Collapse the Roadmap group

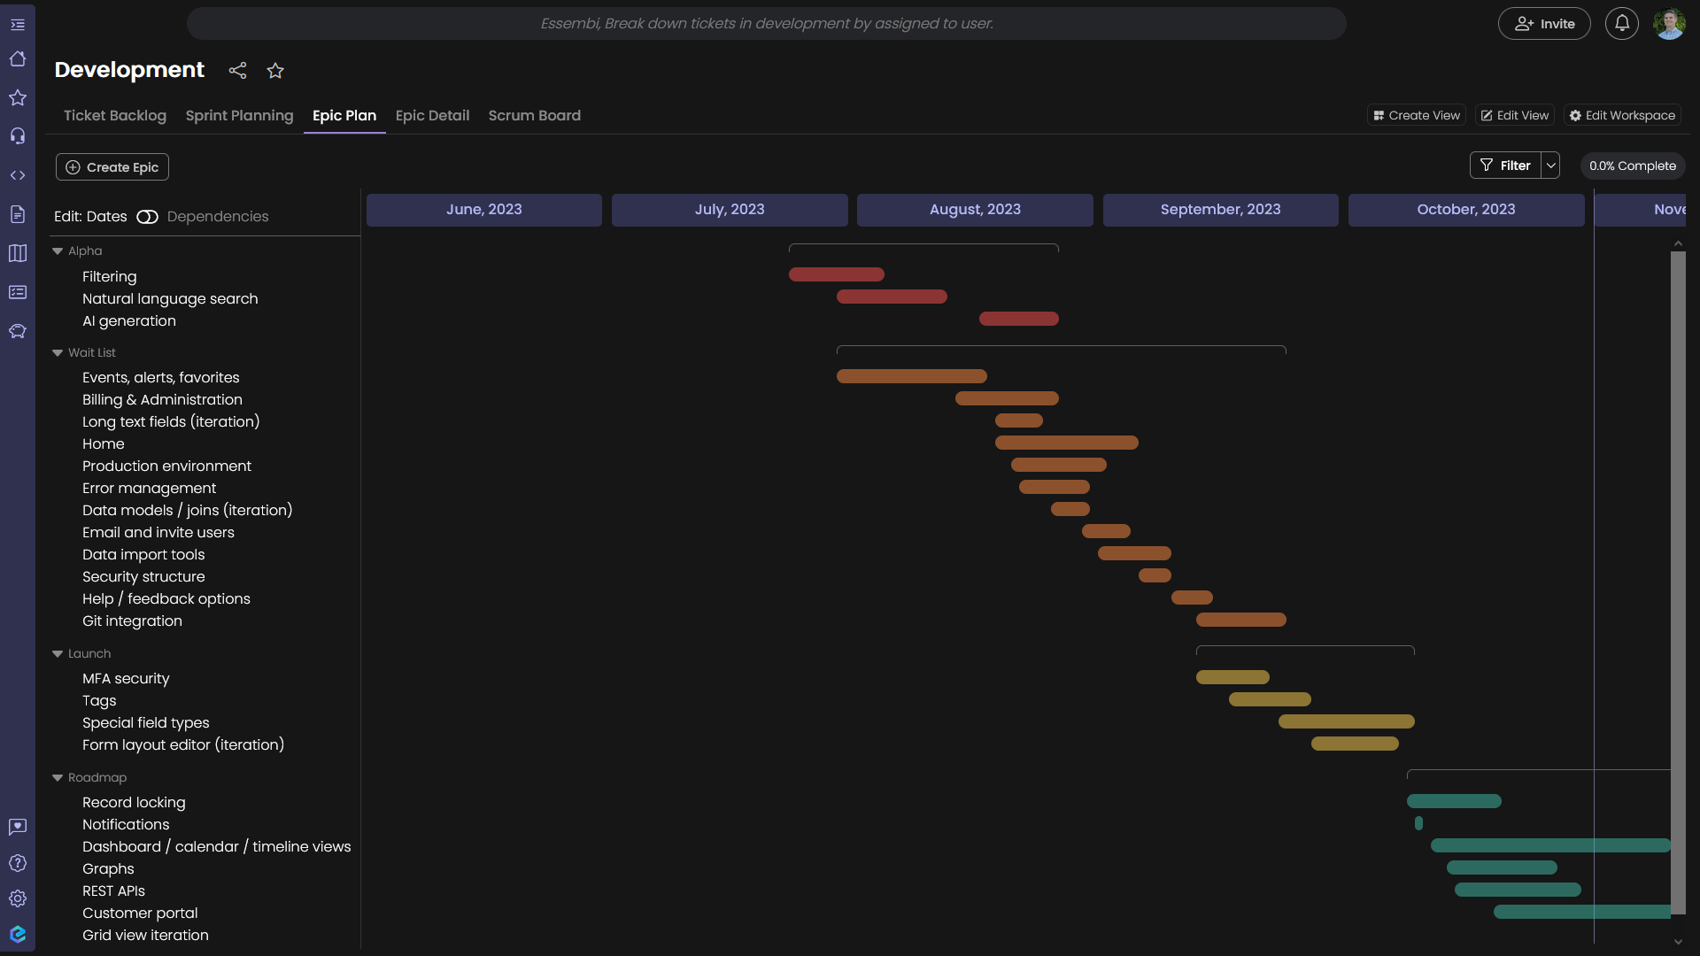click(x=58, y=778)
